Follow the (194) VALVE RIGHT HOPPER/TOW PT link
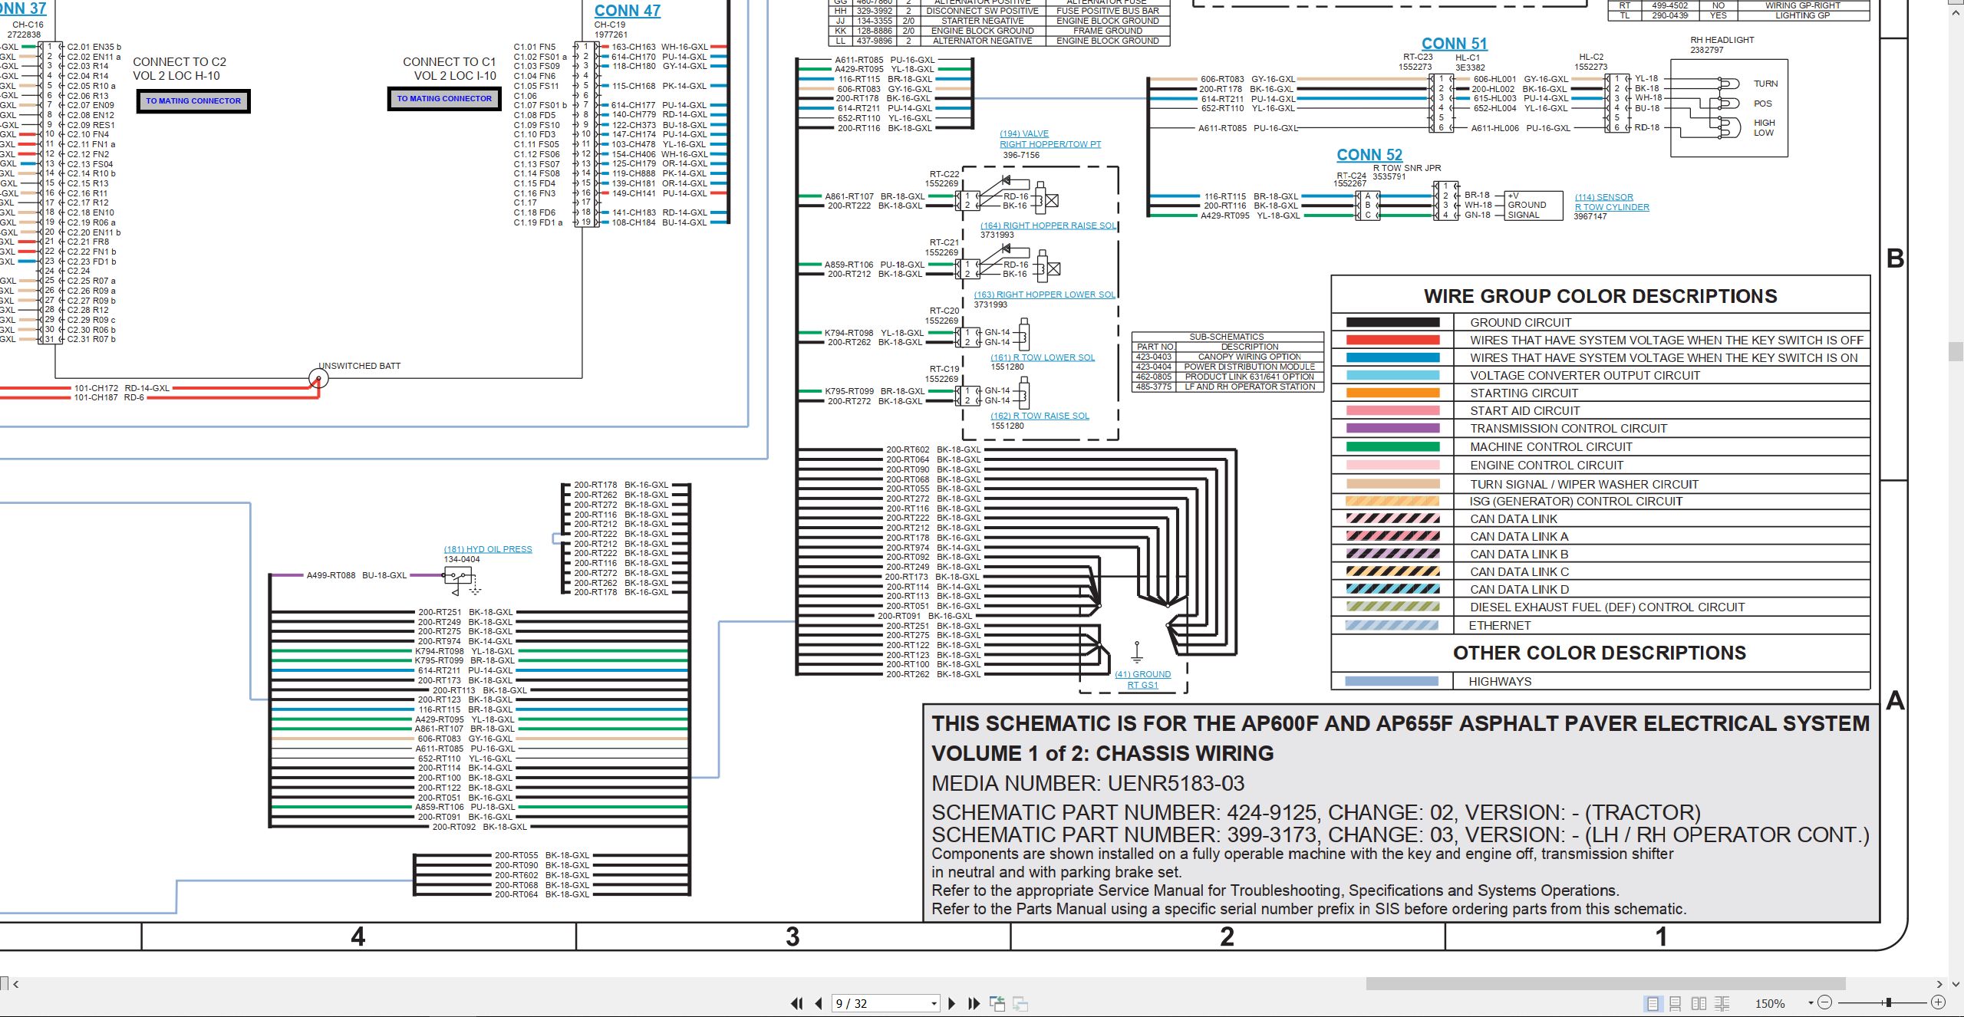1964x1017 pixels. point(1050,139)
